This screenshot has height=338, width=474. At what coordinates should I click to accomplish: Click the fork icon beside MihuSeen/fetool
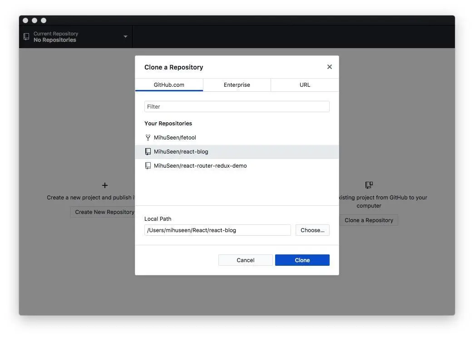point(148,137)
